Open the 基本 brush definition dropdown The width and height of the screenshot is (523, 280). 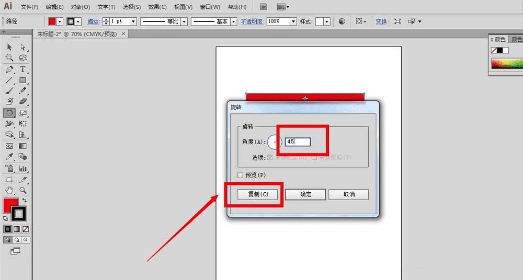coord(234,21)
